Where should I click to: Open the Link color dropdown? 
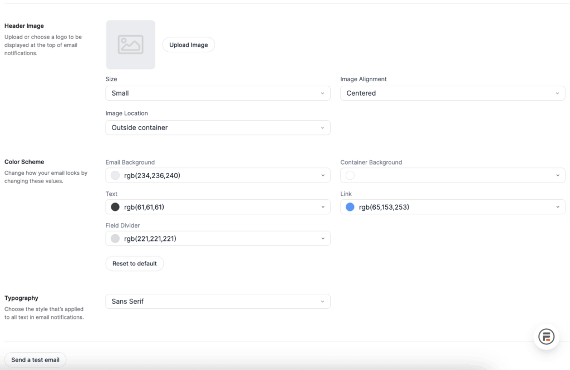tap(452, 206)
